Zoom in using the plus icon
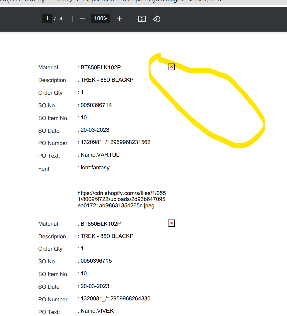This screenshot has height=316, width=287. click(119, 19)
